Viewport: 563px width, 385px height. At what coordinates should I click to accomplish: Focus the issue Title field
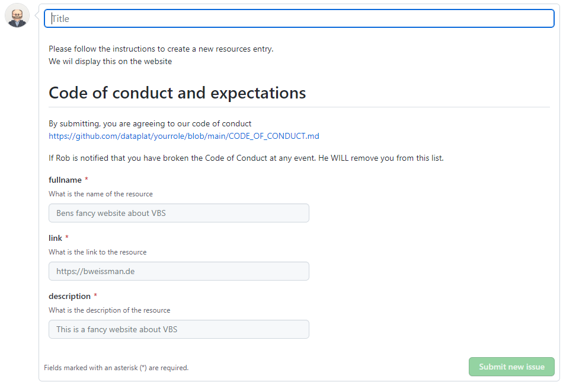[x=299, y=18]
